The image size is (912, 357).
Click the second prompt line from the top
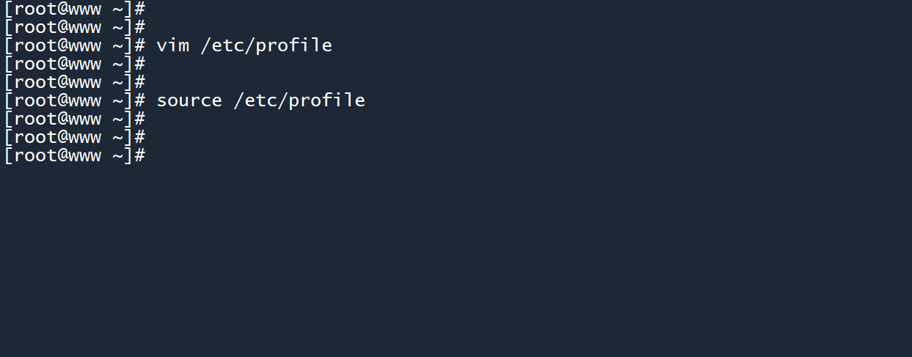click(x=75, y=27)
